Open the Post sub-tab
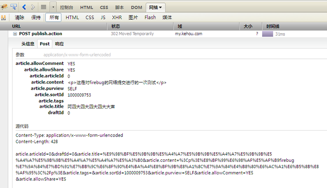Viewport: 327px width, 188px height. pyautogui.click(x=45, y=44)
